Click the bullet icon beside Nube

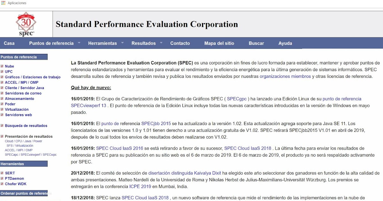(2, 66)
